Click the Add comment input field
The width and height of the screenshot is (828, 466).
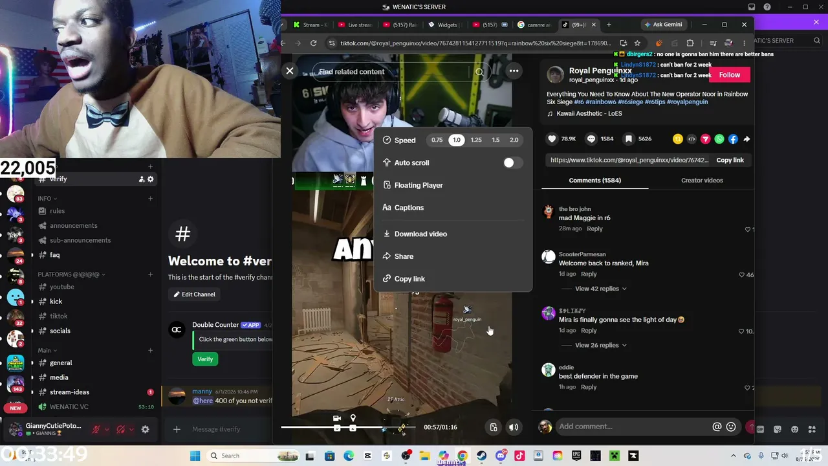(x=633, y=427)
